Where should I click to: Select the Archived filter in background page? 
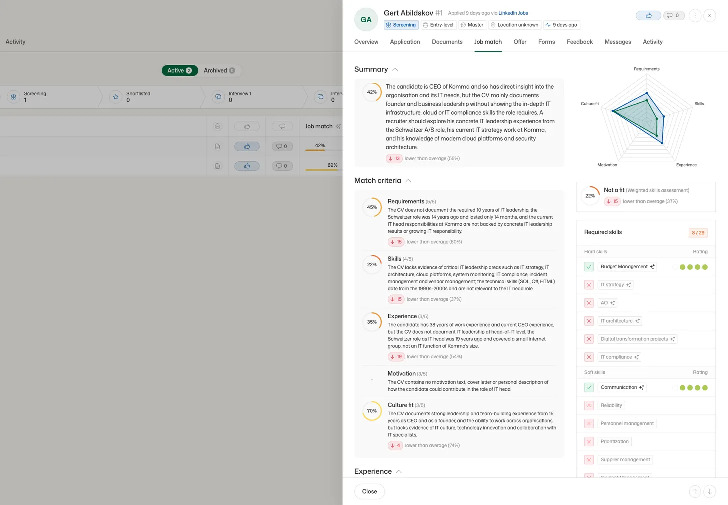219,70
